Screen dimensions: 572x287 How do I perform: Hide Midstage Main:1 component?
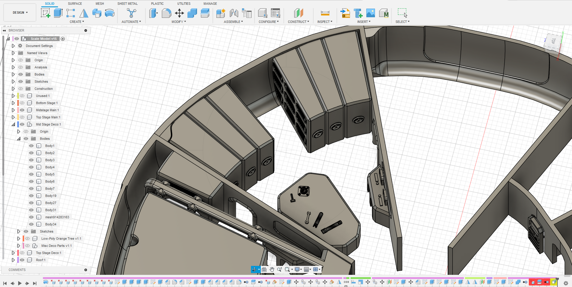[22, 110]
